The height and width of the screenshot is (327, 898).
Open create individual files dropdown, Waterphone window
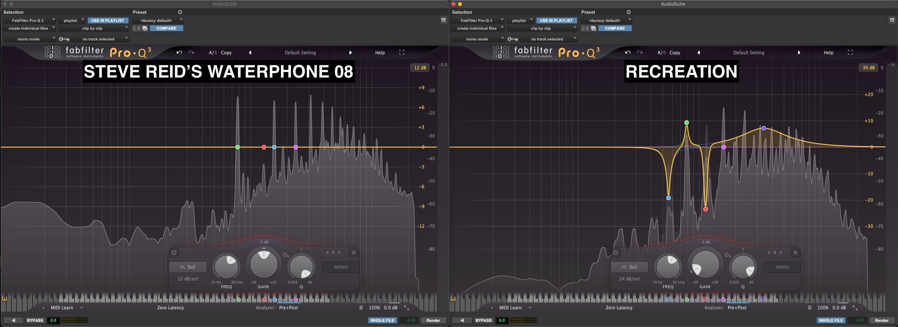click(x=29, y=28)
